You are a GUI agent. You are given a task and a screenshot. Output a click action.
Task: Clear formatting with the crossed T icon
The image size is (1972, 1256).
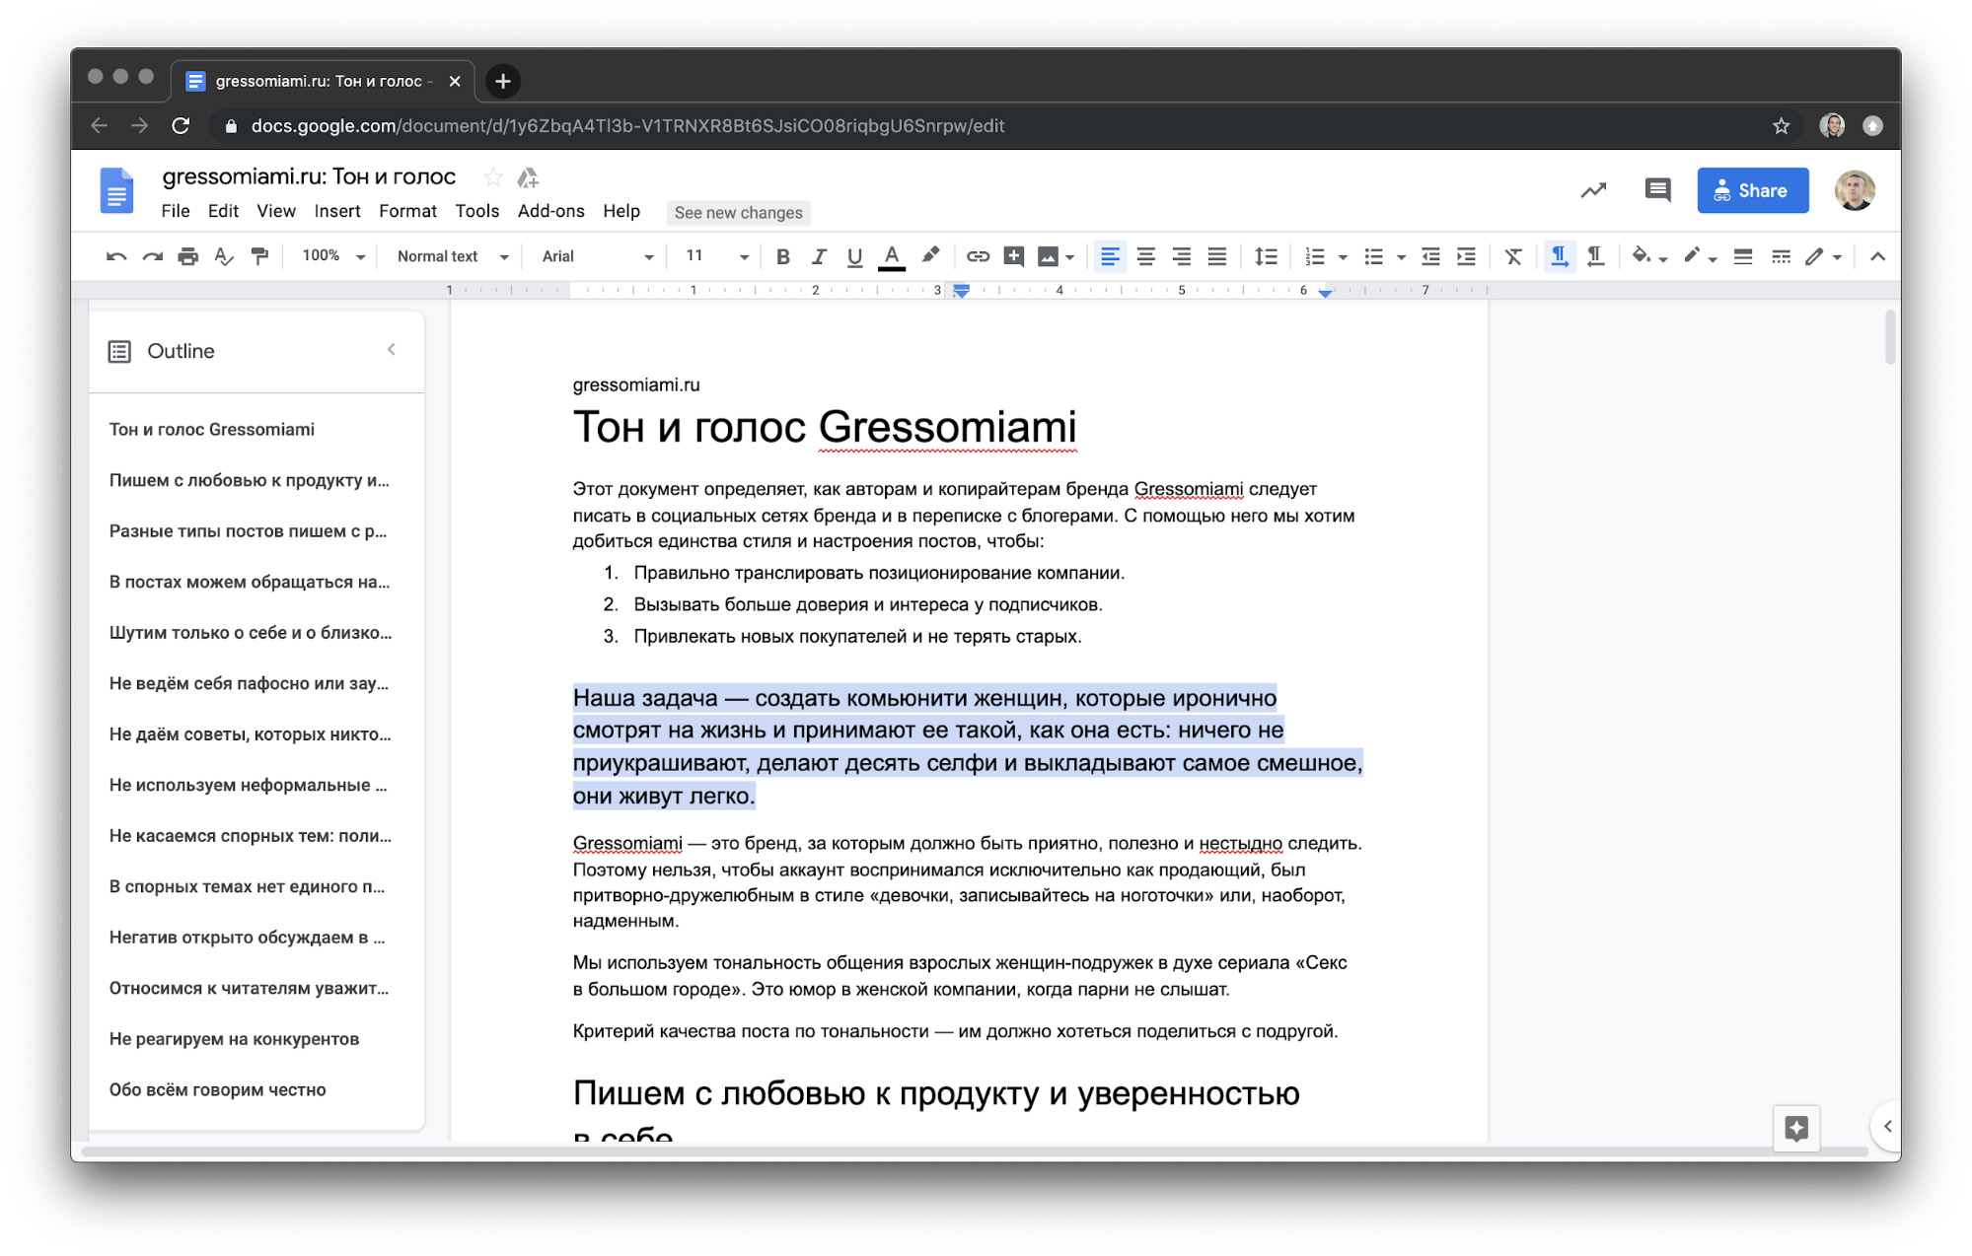[1513, 256]
